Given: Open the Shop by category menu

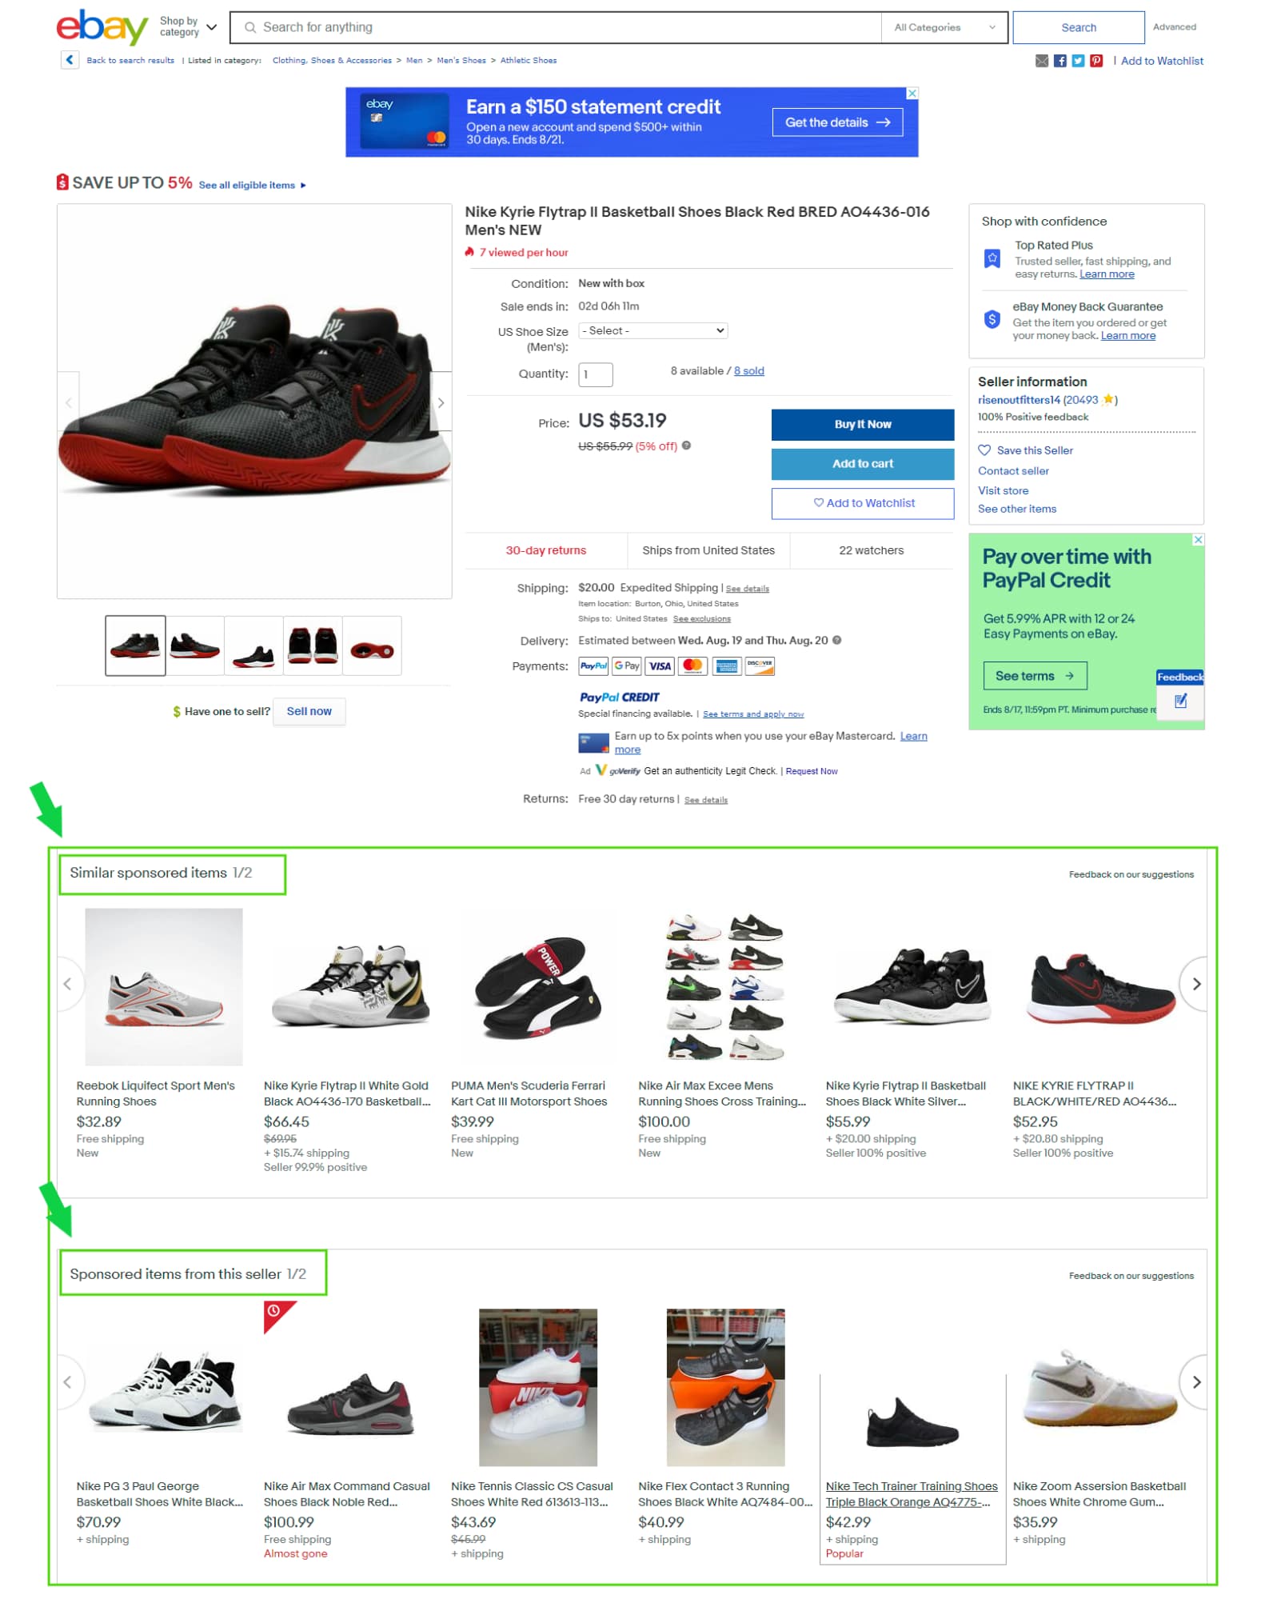Looking at the screenshot, I should point(187,27).
